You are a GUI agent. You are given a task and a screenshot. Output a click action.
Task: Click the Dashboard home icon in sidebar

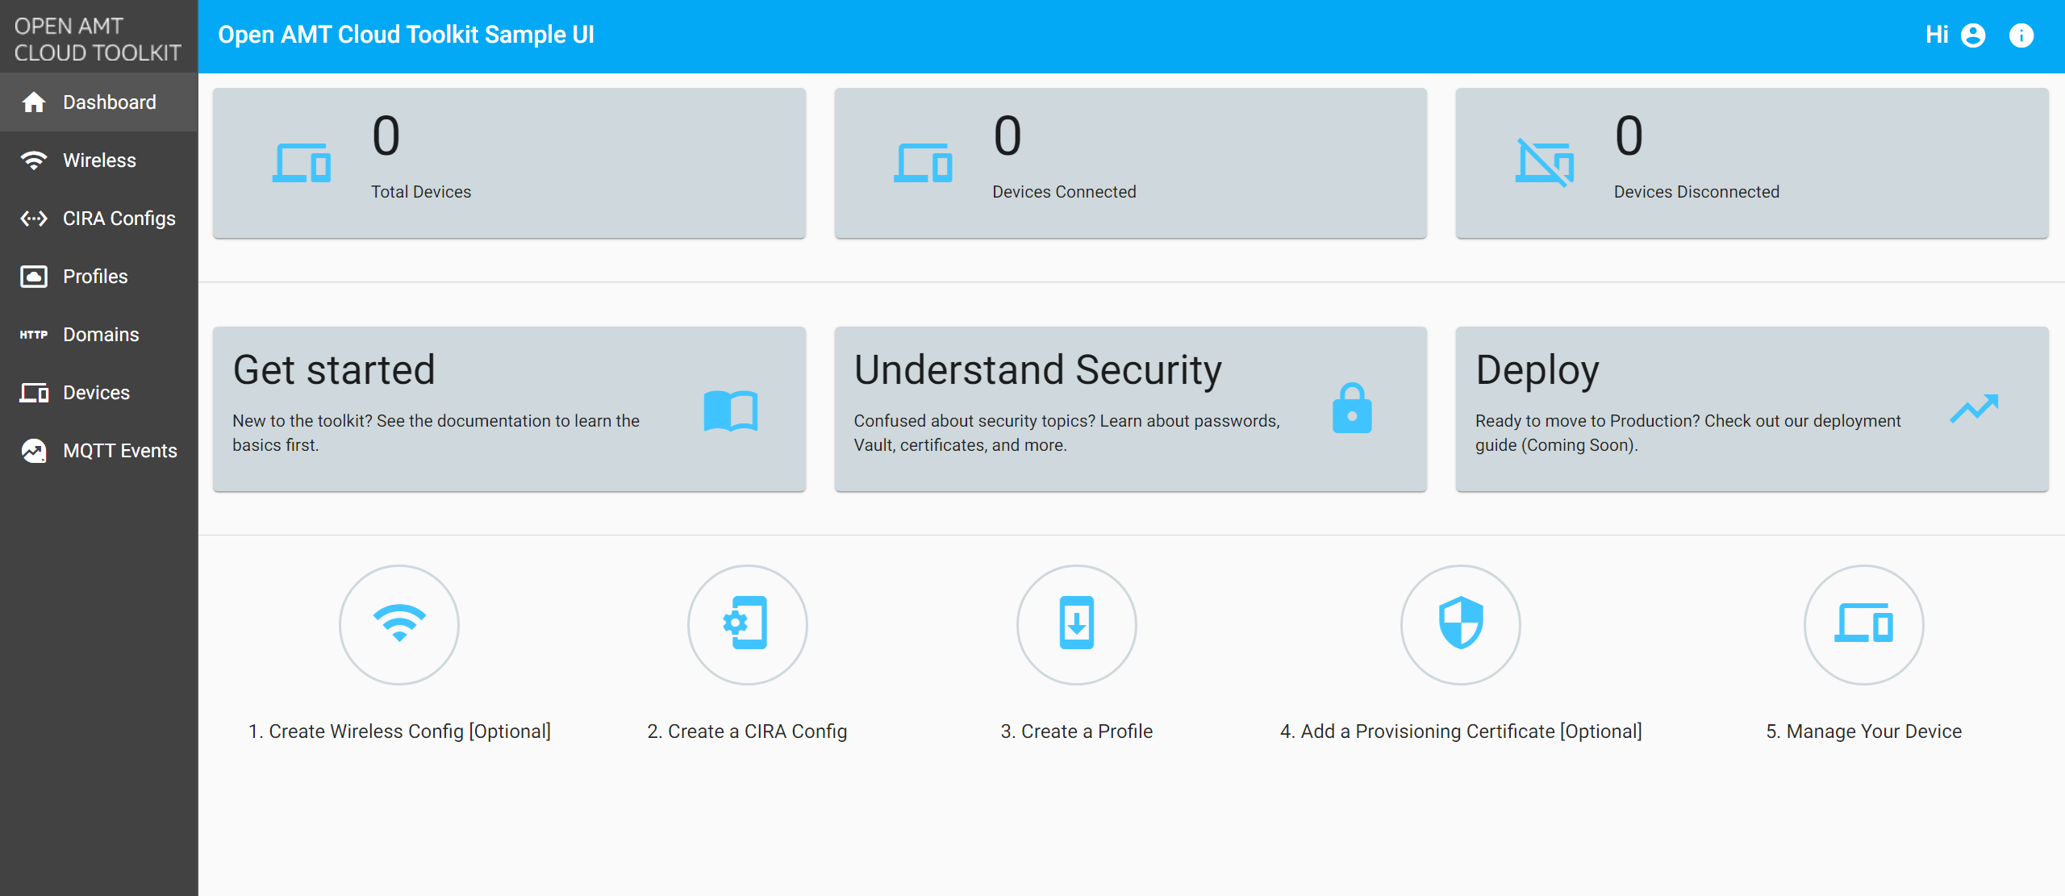coord(34,102)
